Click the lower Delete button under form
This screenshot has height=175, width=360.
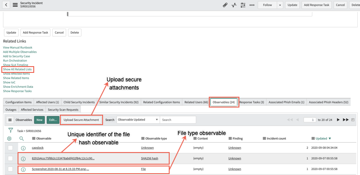tap(75, 32)
